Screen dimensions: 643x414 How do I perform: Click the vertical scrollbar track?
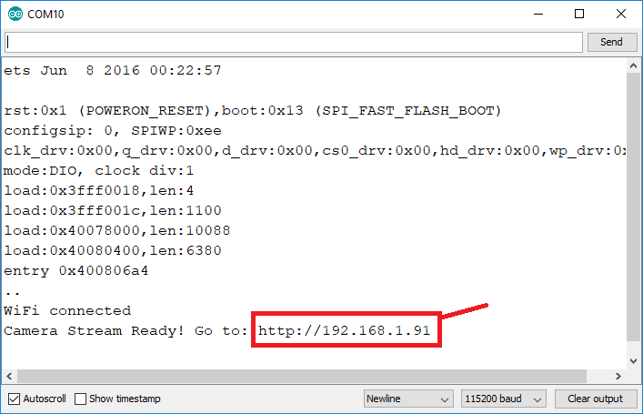[635, 209]
